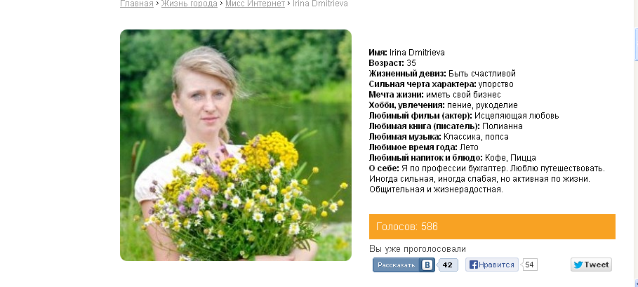
Task: Navigate to the Мисс Интернет breadcrumb link
Action: (255, 4)
